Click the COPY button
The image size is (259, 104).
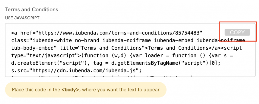click(237, 32)
